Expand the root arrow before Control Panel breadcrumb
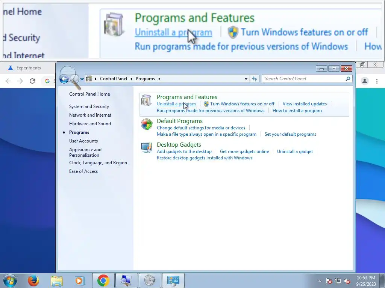Screen dimensions: 385x288 tap(95, 79)
